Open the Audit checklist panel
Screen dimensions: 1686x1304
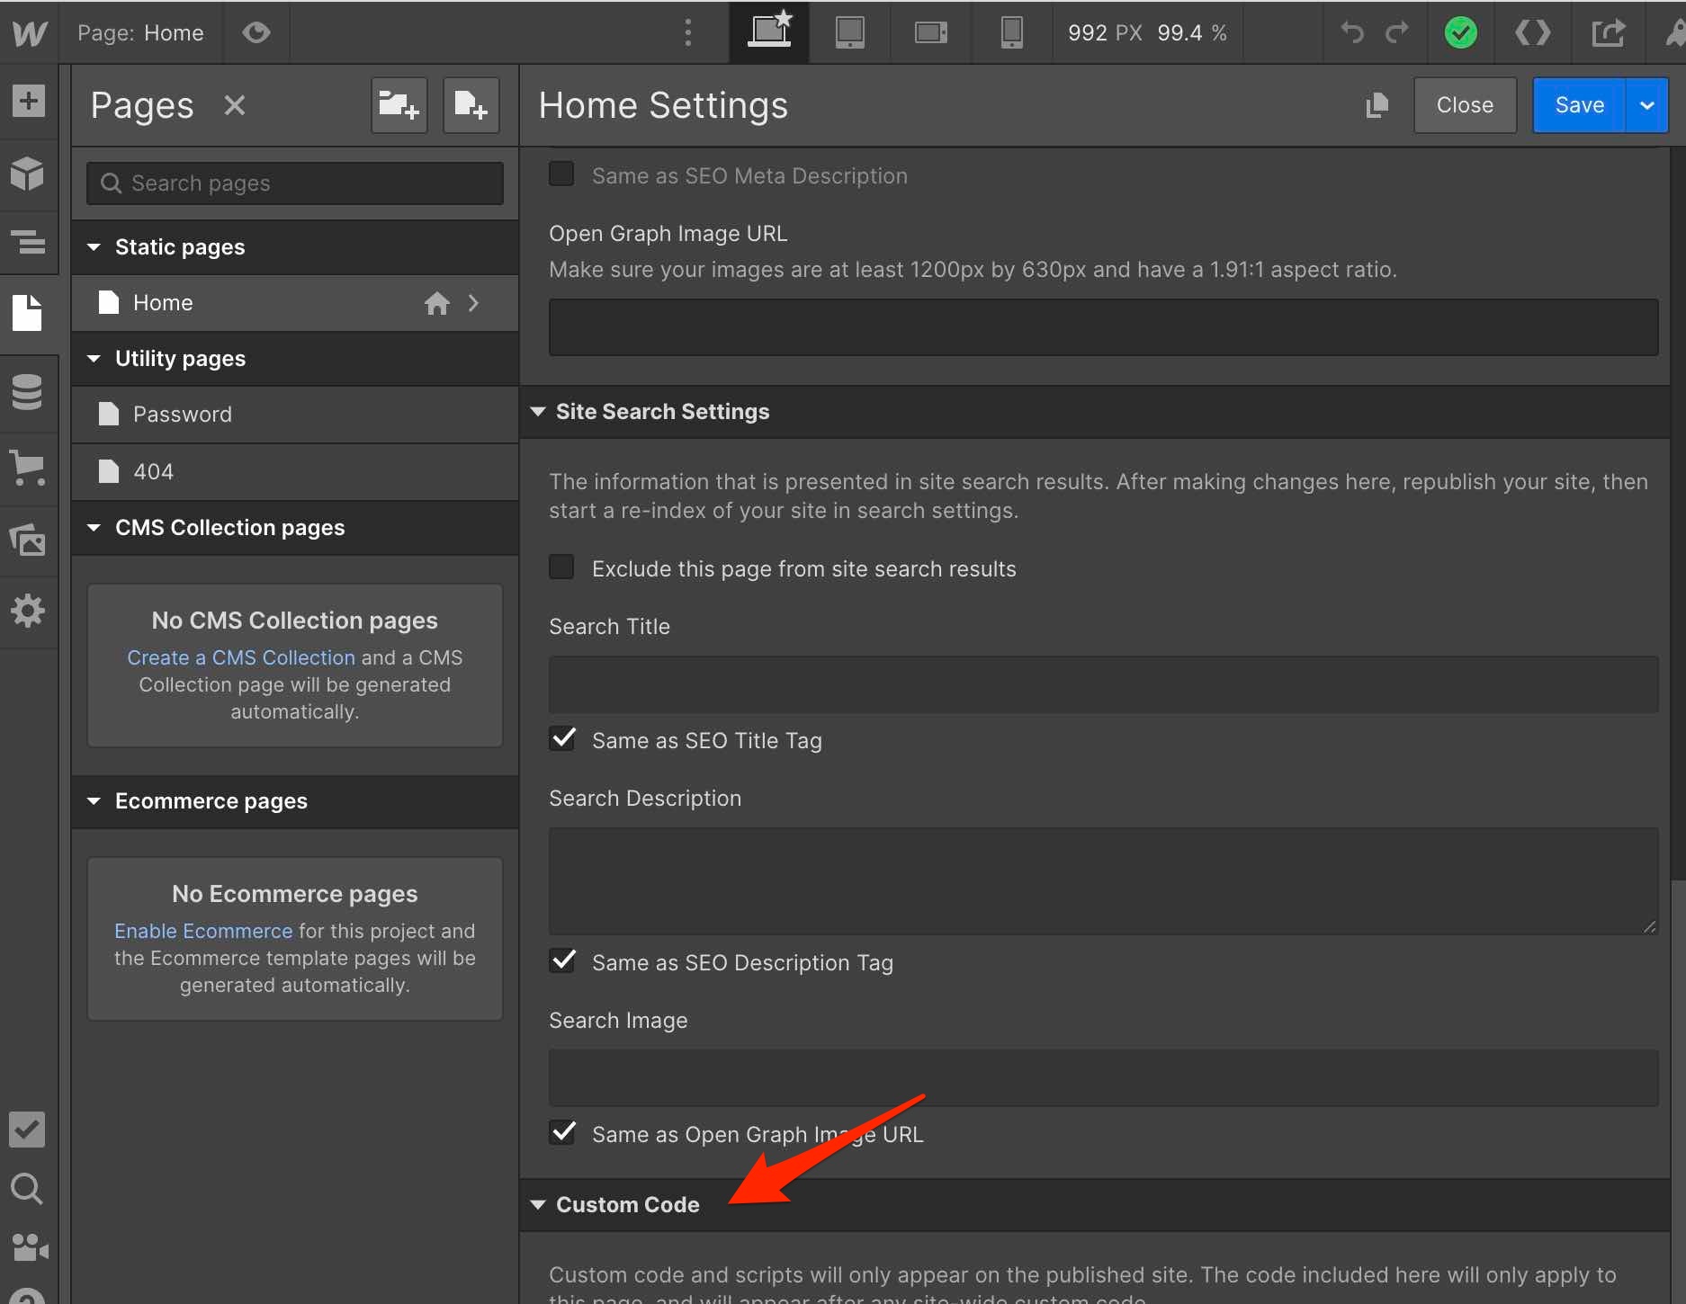[x=27, y=1130]
